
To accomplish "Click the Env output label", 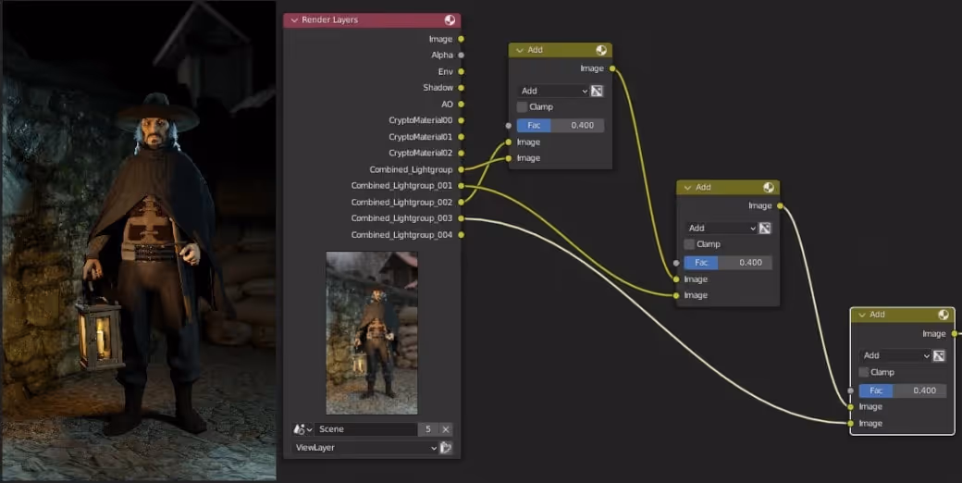I will [x=446, y=72].
